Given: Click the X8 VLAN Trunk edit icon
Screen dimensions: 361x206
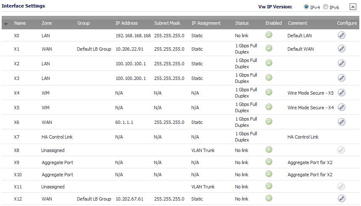Looking at the screenshot, I should [341, 150].
